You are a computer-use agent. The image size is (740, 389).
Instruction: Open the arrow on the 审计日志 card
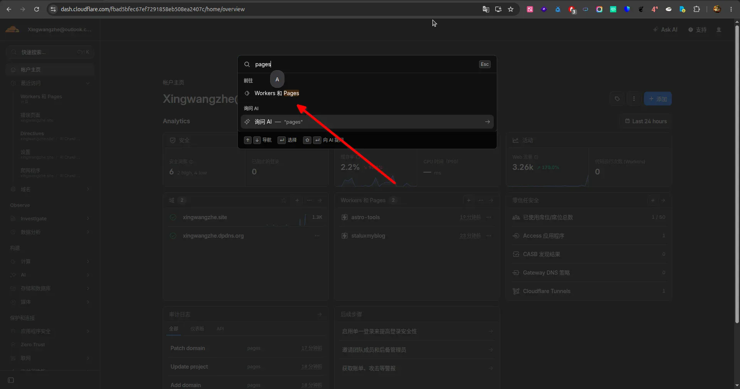(320, 314)
